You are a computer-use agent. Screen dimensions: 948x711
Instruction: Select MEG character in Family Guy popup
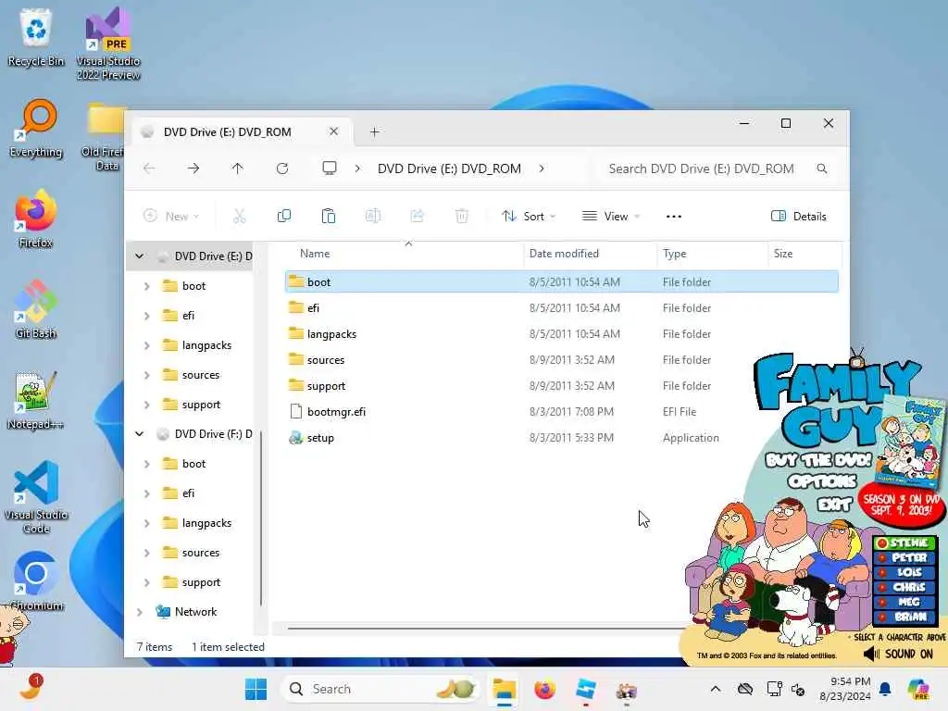(905, 602)
